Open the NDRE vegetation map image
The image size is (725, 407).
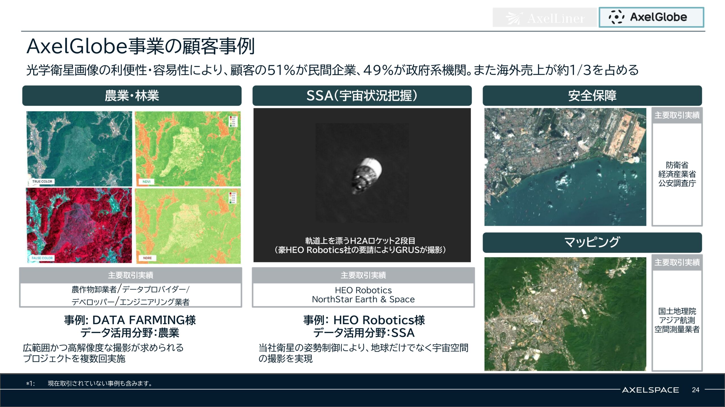(x=188, y=226)
